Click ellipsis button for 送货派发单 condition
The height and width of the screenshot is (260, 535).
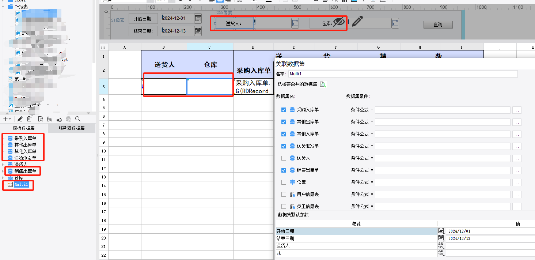(517, 146)
